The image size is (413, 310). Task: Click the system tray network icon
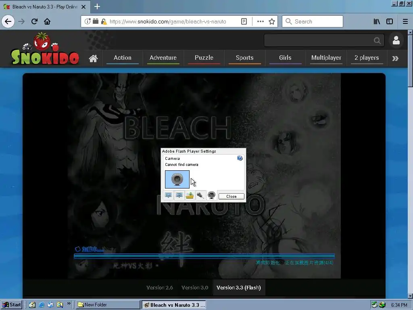(375, 305)
